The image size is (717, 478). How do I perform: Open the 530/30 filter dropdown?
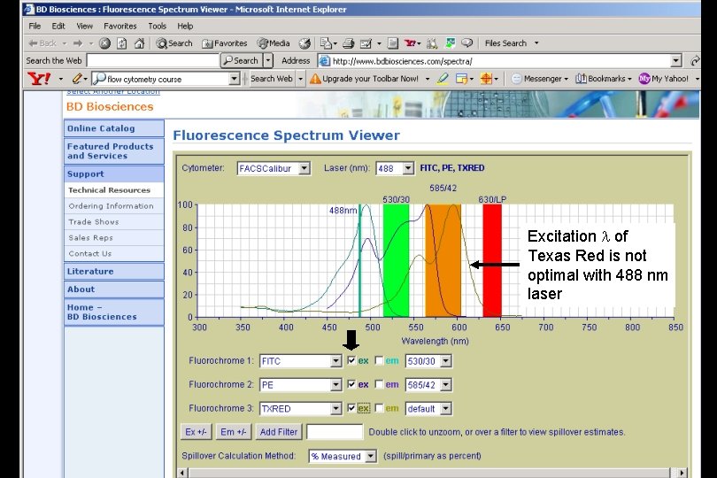click(x=428, y=361)
